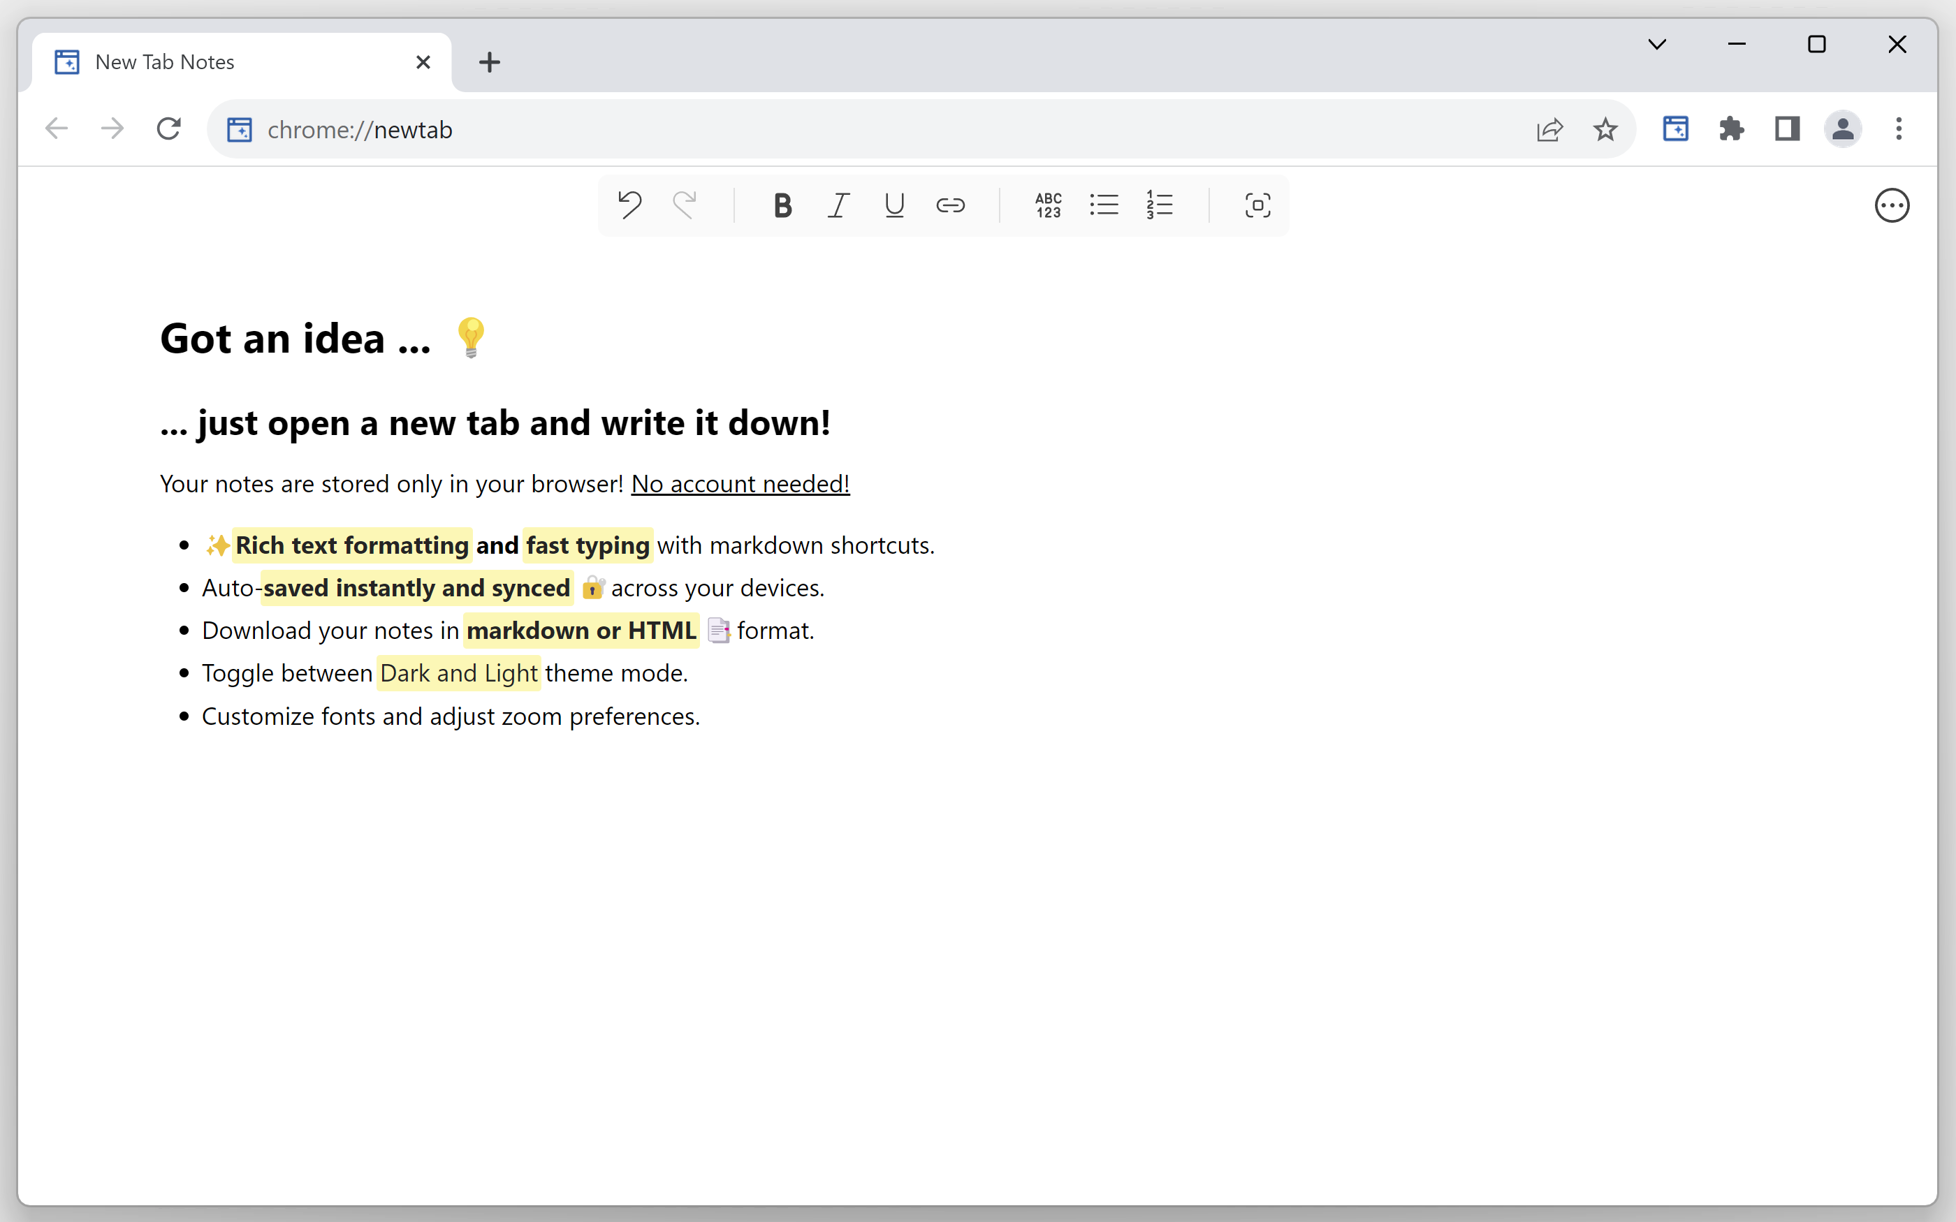Undo the last edit in notes
This screenshot has height=1222, width=1956.
click(x=629, y=205)
